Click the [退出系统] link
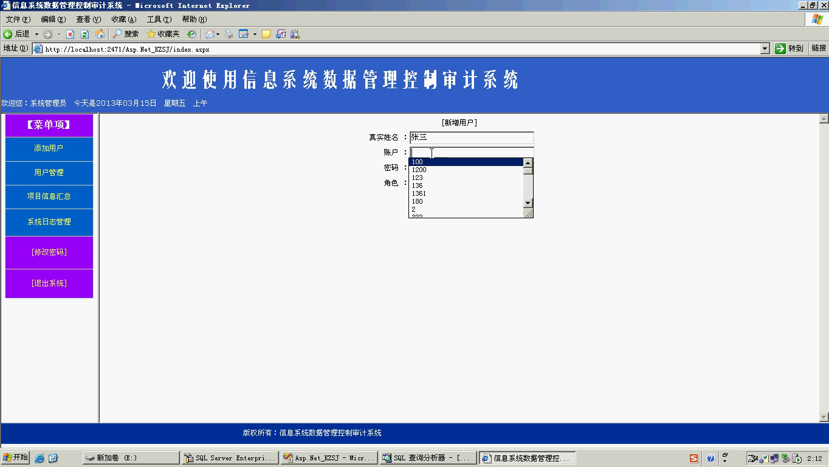The width and height of the screenshot is (829, 467). tap(49, 283)
